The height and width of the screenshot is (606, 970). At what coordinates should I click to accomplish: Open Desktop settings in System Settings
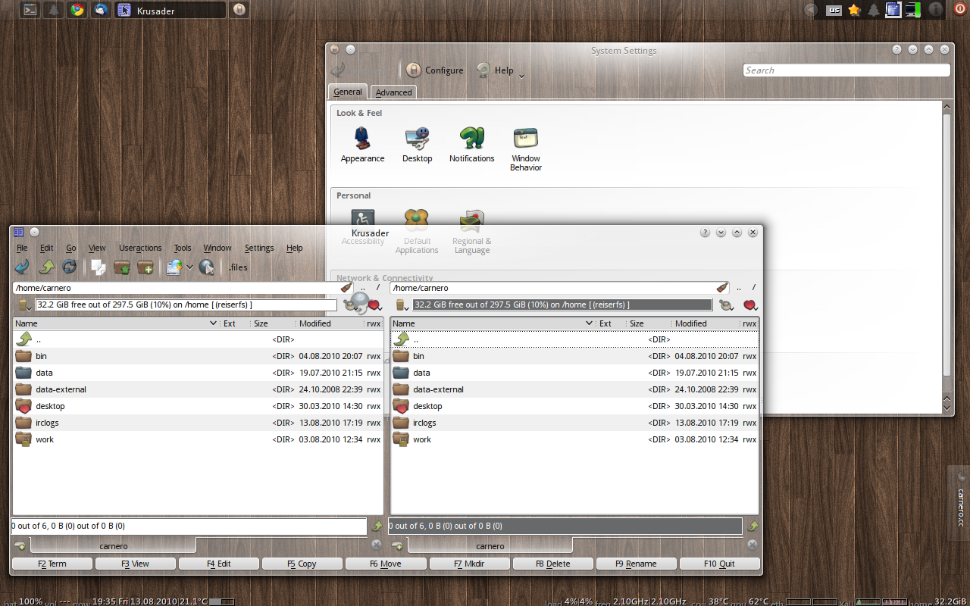pos(417,145)
